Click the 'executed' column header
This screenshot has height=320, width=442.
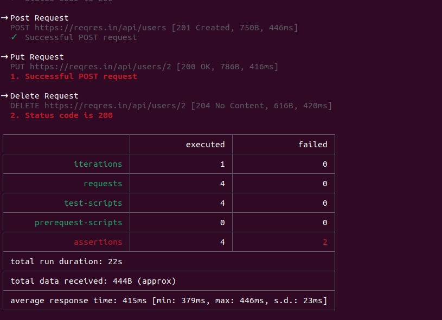(x=205, y=145)
